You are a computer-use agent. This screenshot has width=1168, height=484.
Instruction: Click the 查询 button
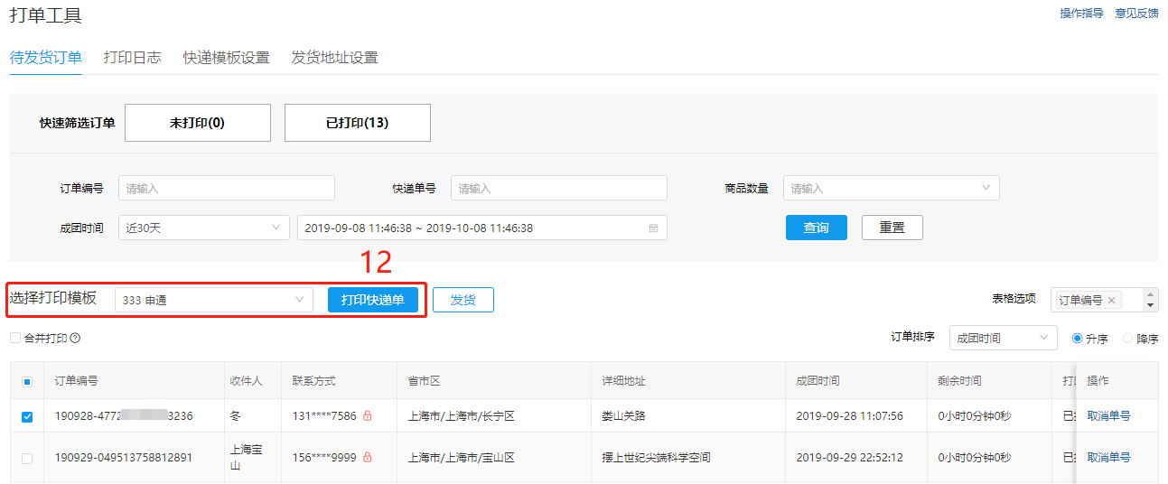(817, 228)
